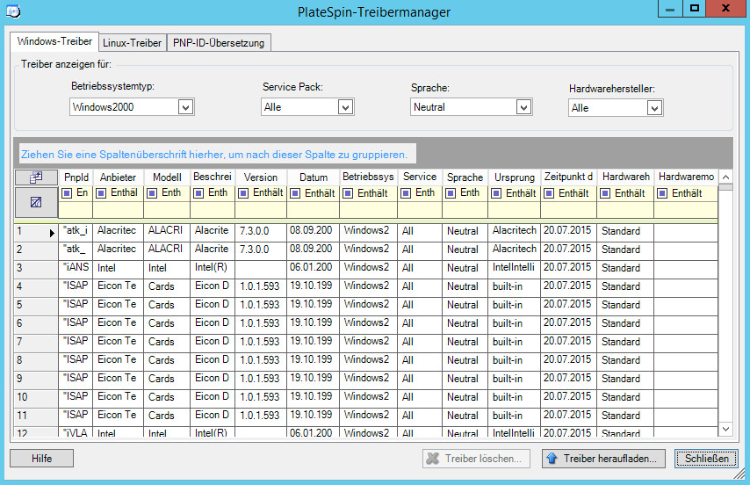The height and width of the screenshot is (485, 750).
Task: Click the Sprache column filter operator icon
Action: pos(451,193)
